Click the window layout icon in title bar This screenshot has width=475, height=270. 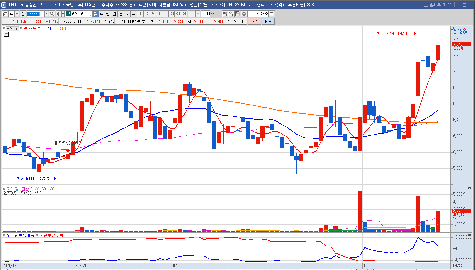pos(426,5)
